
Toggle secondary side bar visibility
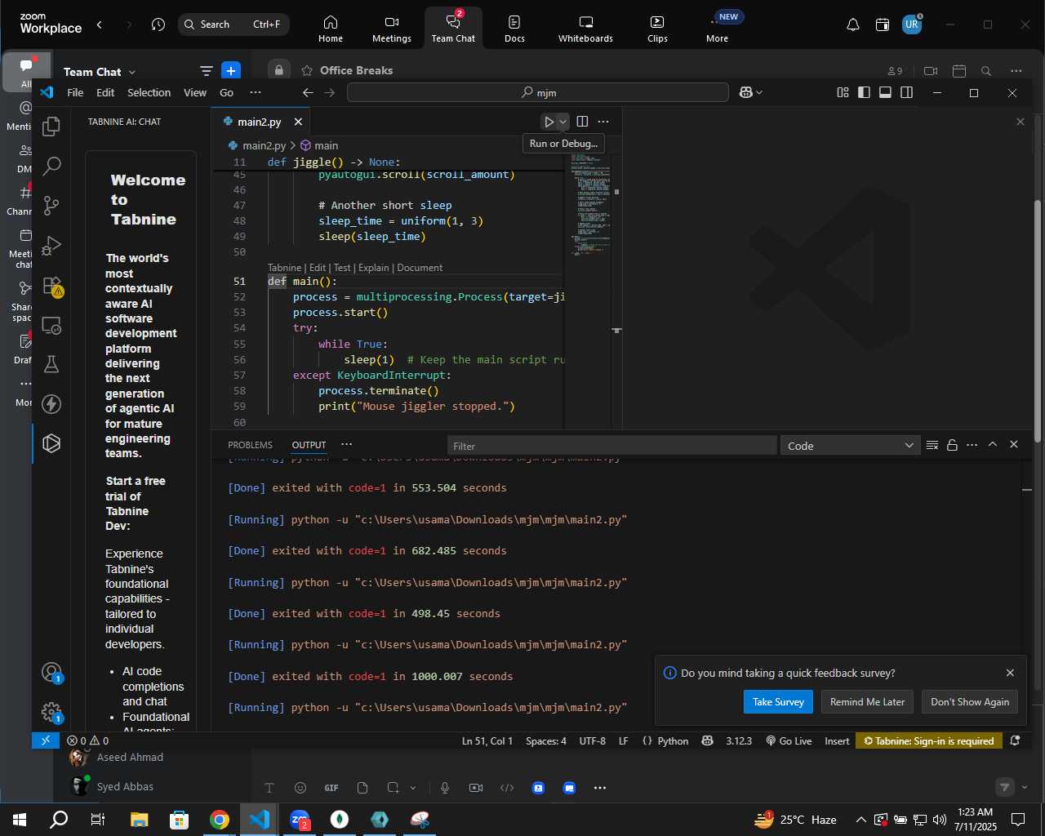tap(906, 92)
